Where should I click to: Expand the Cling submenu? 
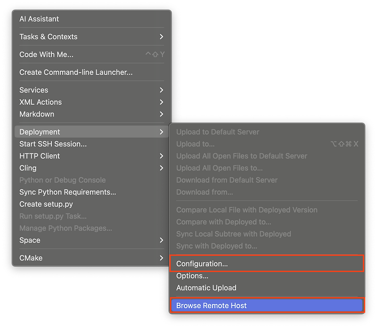point(28,168)
